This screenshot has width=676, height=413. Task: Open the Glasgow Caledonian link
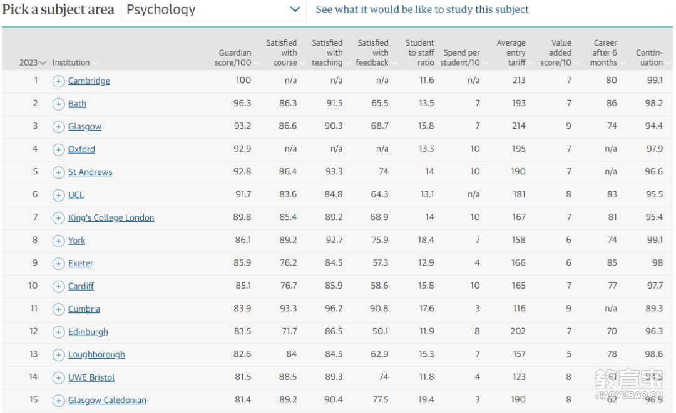coord(107,400)
